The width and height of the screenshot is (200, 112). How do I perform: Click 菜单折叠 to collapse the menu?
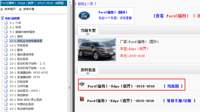point(29,9)
